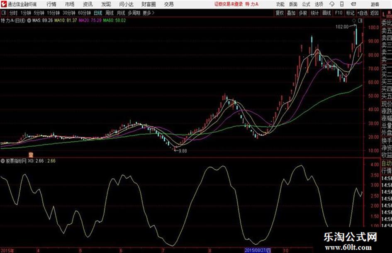Open the 资讯 menu
Viewport: 392px width, 253px height.
[x=88, y=4]
